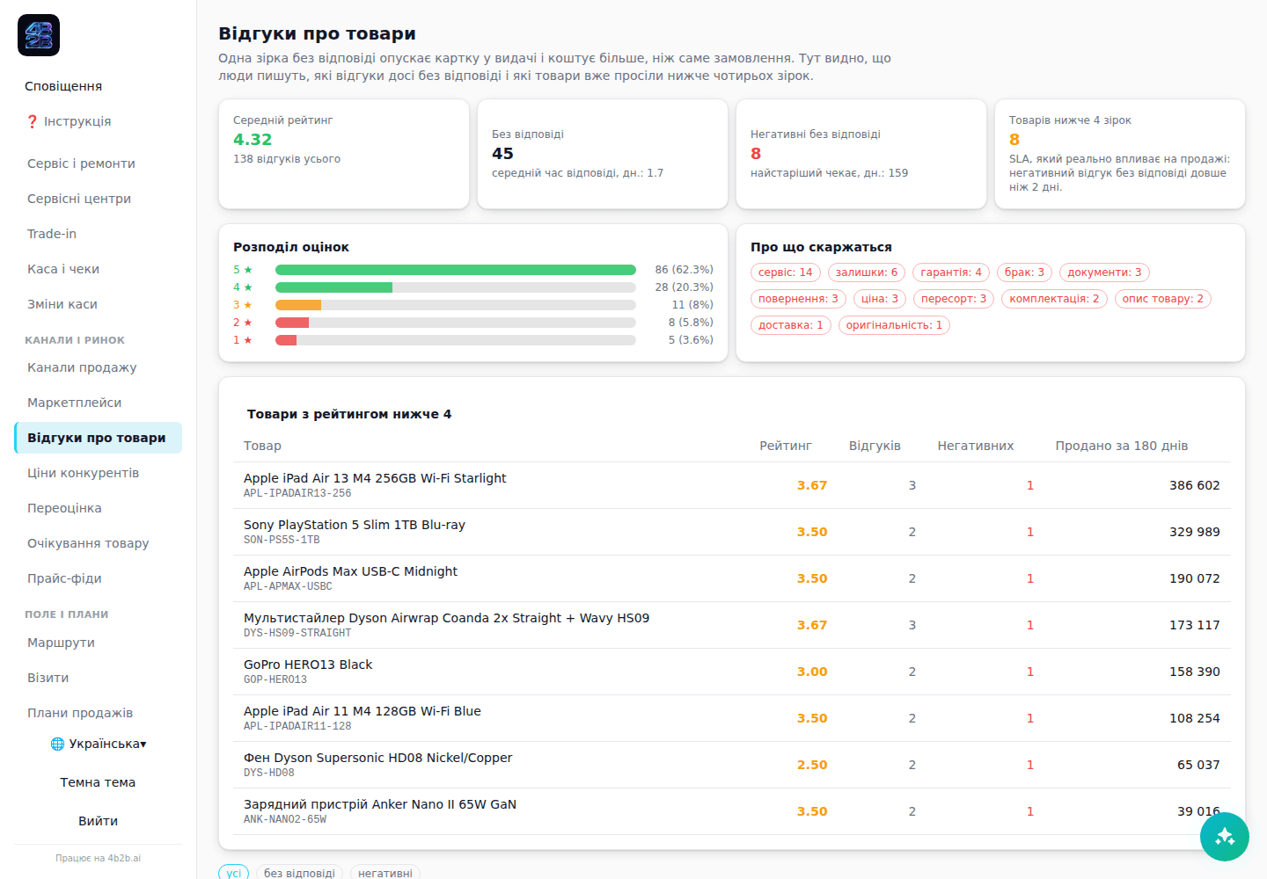Select Відгуки про товари in sidebar
This screenshot has width=1267, height=879.
point(98,438)
